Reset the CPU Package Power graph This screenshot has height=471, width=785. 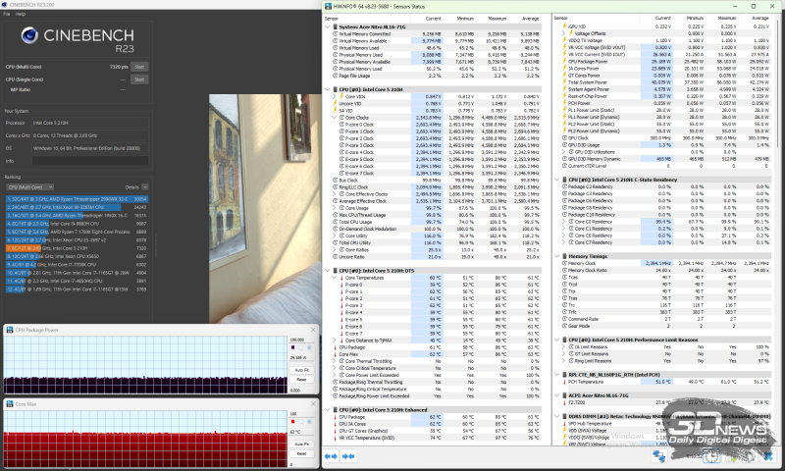(x=302, y=380)
